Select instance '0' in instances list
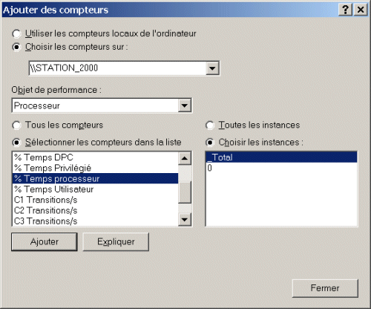The image size is (371, 309). [x=281, y=168]
